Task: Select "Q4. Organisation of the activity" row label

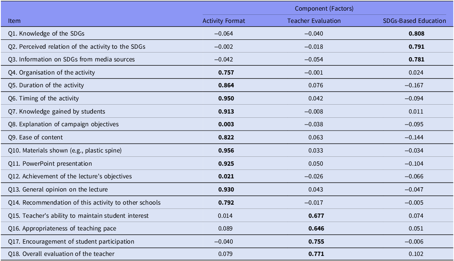Action: [x=52, y=72]
